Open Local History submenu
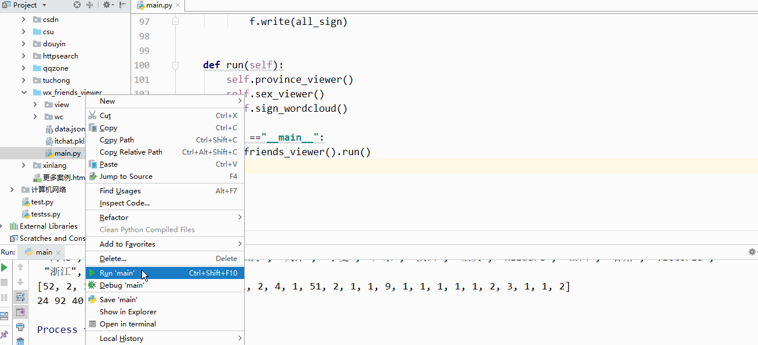This screenshot has width=758, height=345. coord(165,339)
